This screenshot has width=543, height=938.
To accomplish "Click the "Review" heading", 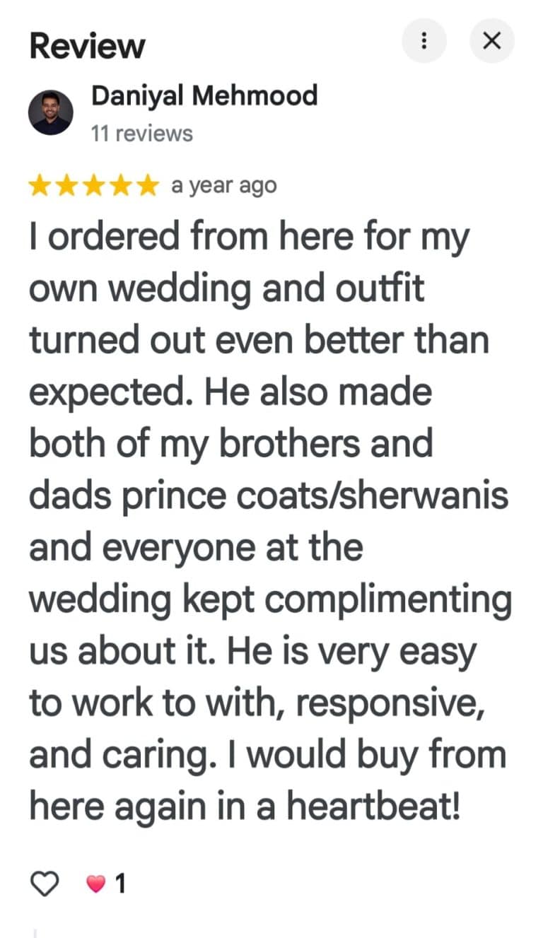I will tap(87, 46).
